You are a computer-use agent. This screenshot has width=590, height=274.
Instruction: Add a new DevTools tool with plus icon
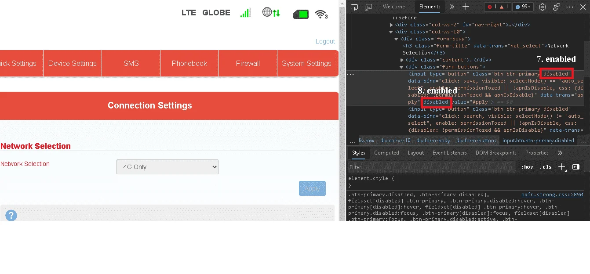point(466,7)
